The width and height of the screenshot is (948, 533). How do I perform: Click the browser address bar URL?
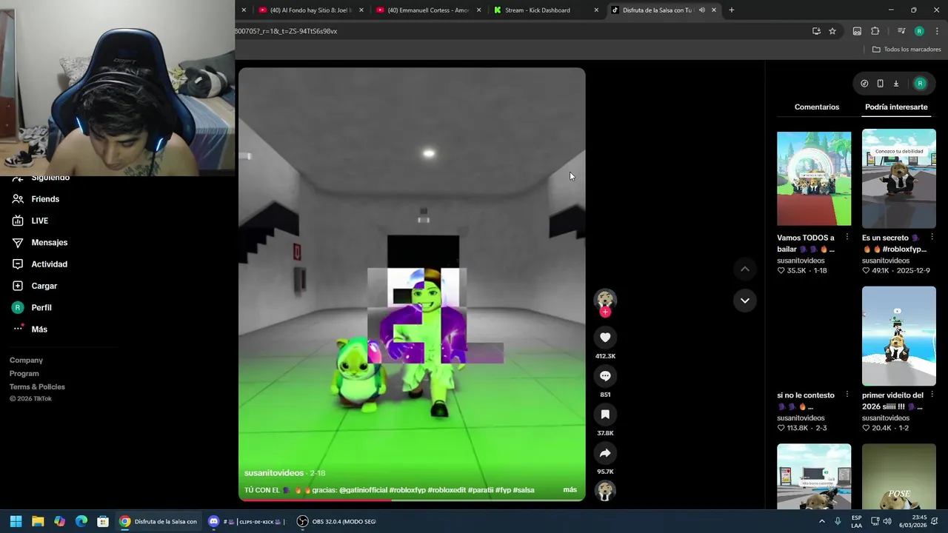(x=518, y=31)
